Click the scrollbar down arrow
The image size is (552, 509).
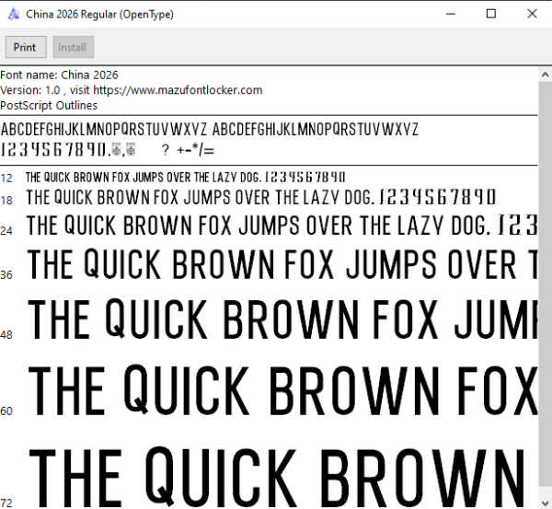pyautogui.click(x=545, y=503)
